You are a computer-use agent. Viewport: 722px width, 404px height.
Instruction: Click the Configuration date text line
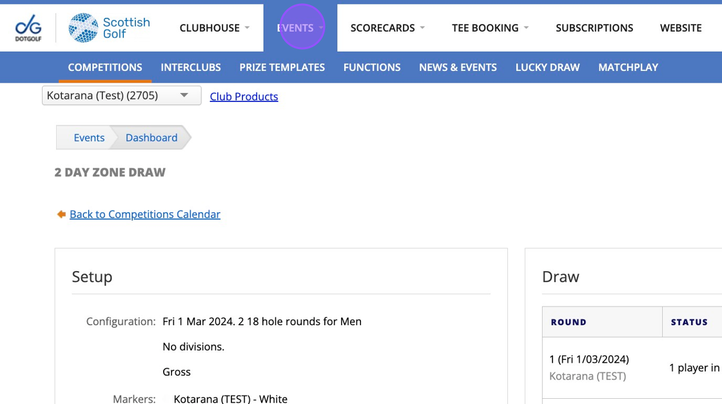pos(262,321)
